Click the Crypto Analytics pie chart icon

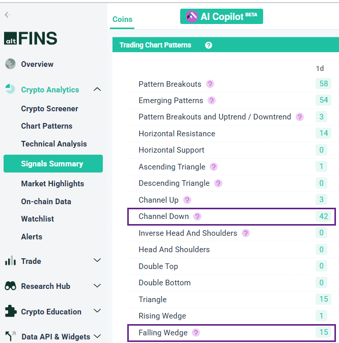click(10, 89)
